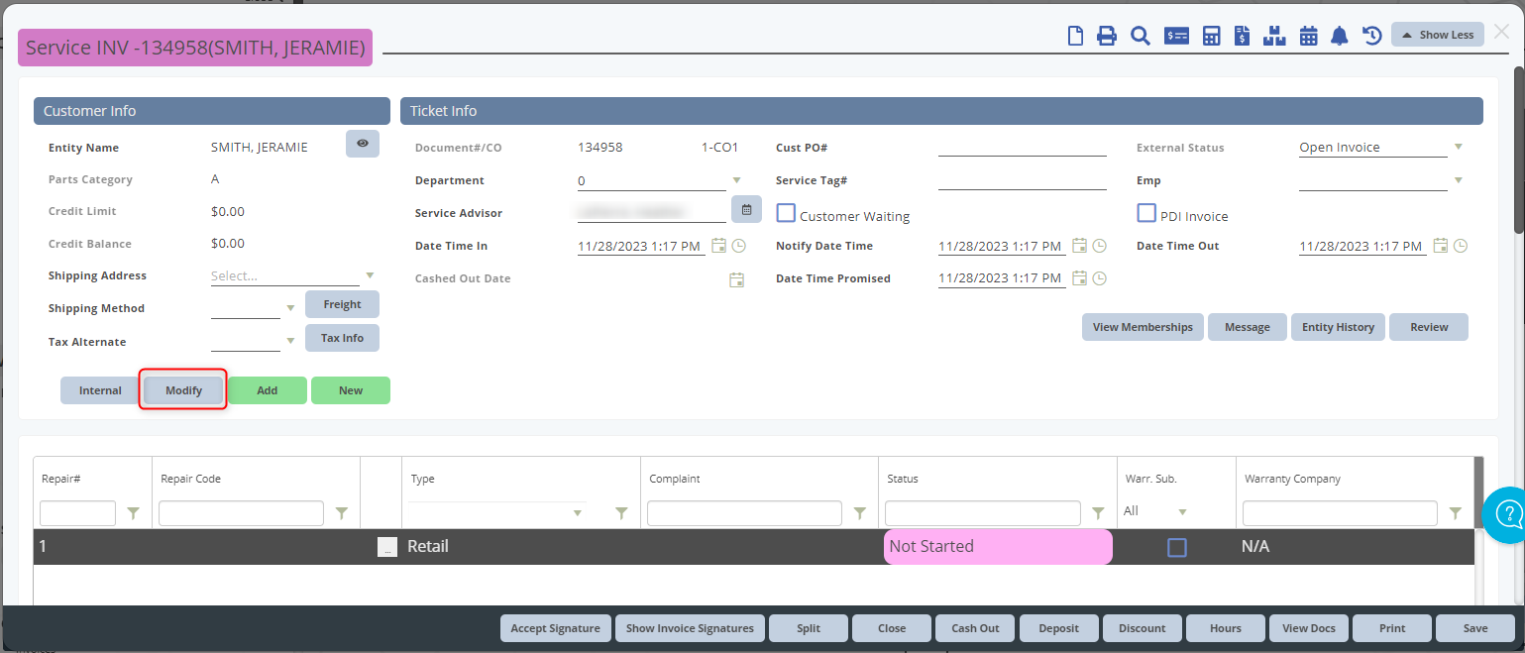Screen dimensions: 1525x653
Task: Click the Modify button
Action: [x=182, y=389]
